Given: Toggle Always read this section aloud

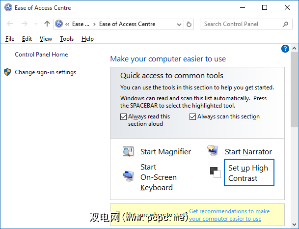Looking at the screenshot, I should pyautogui.click(x=123, y=116).
